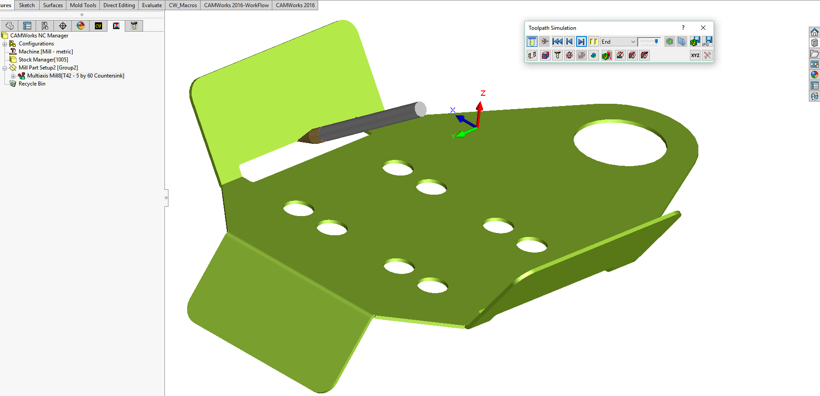Open the End simulation mode dropdown

pyautogui.click(x=632, y=42)
